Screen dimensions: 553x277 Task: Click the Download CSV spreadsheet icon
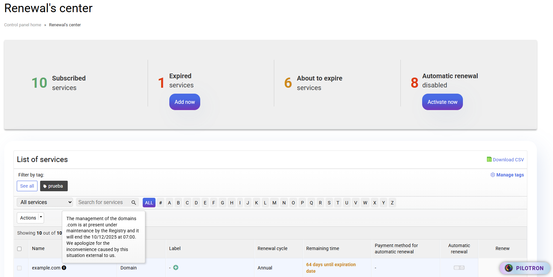[489, 159]
